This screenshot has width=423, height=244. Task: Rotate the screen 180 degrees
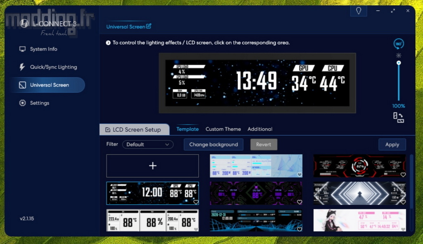coord(399,44)
